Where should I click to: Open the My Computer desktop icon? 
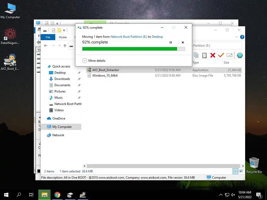10,11
